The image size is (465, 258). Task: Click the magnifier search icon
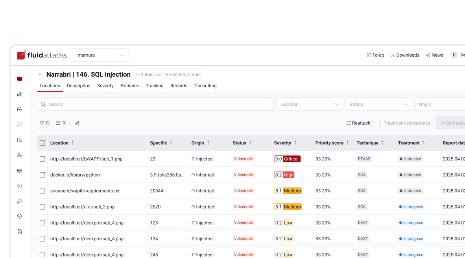[x=43, y=104]
